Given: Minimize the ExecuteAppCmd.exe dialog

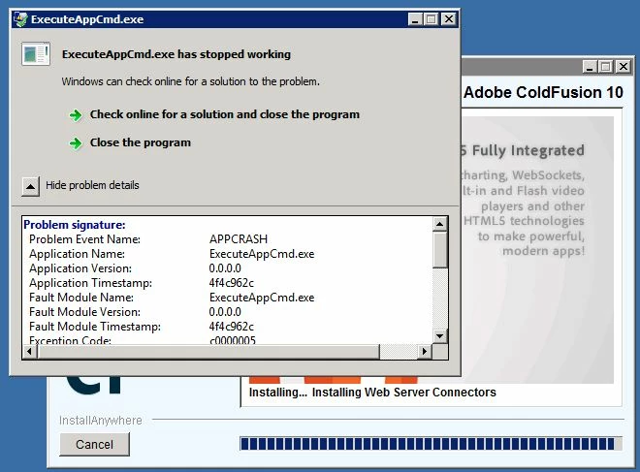Looking at the screenshot, I should point(415,19).
